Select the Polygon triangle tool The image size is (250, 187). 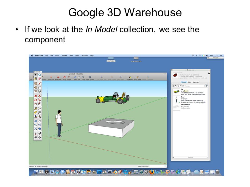(36, 91)
